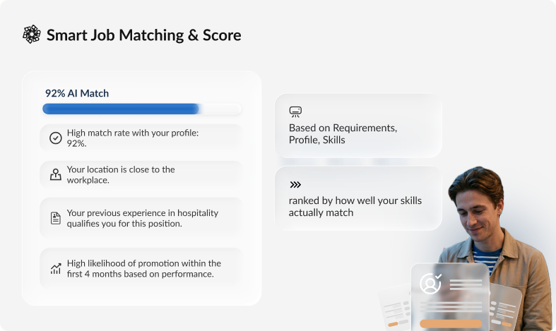Image resolution: width=556 pixels, height=331 pixels.
Task: Click the checkmark circle icon for high match rate
Action: [55, 138]
